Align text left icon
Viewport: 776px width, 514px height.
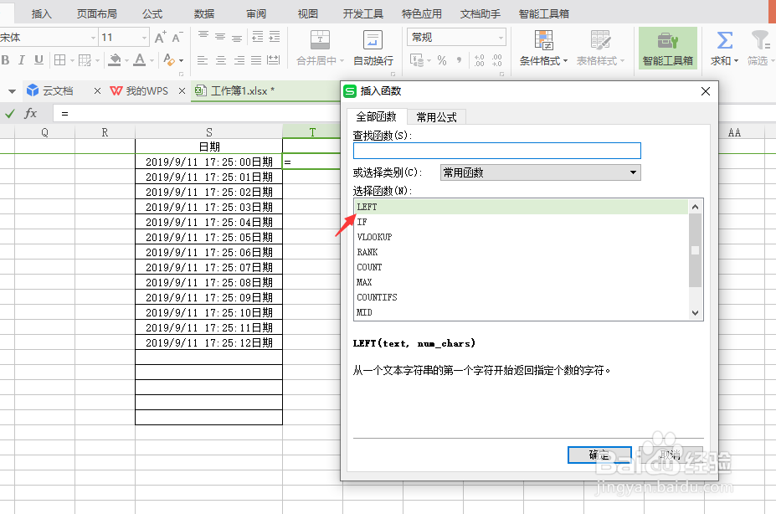(x=203, y=60)
